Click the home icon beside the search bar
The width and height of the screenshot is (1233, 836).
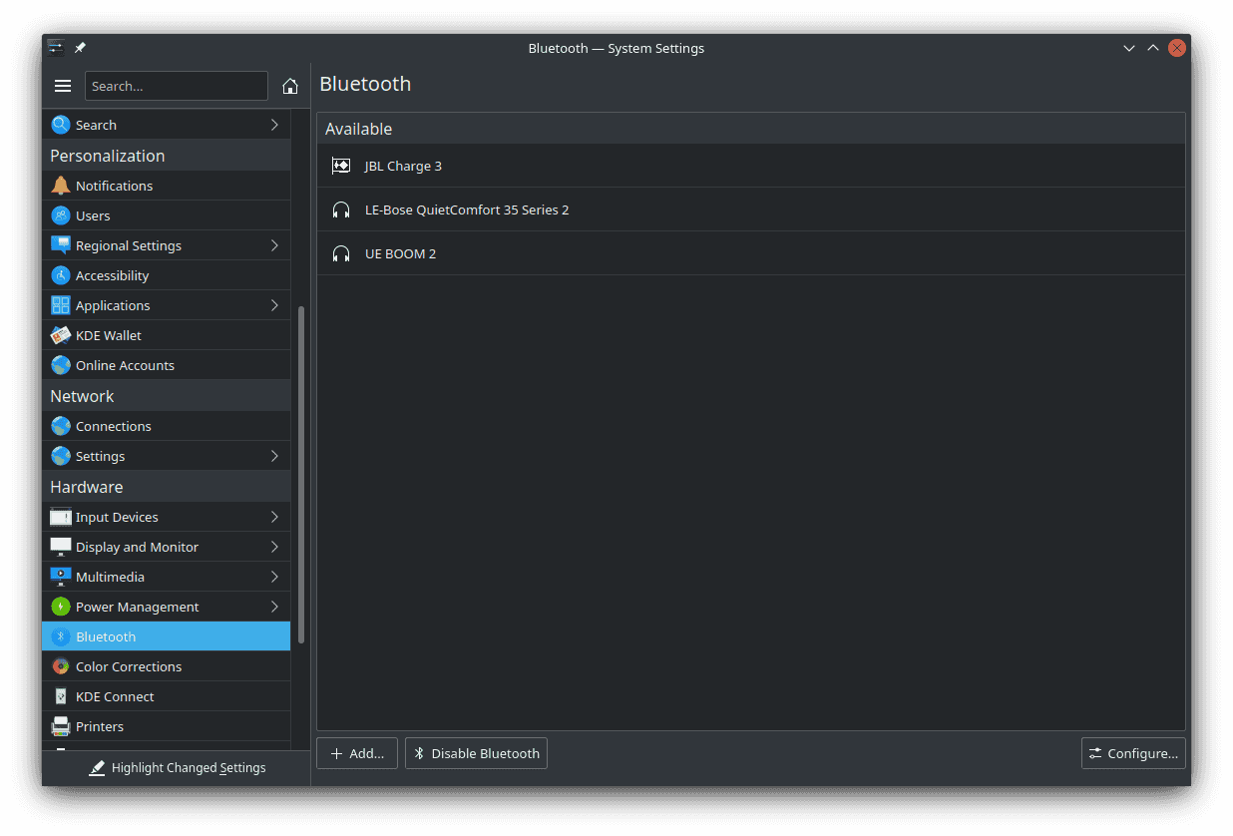click(x=289, y=86)
